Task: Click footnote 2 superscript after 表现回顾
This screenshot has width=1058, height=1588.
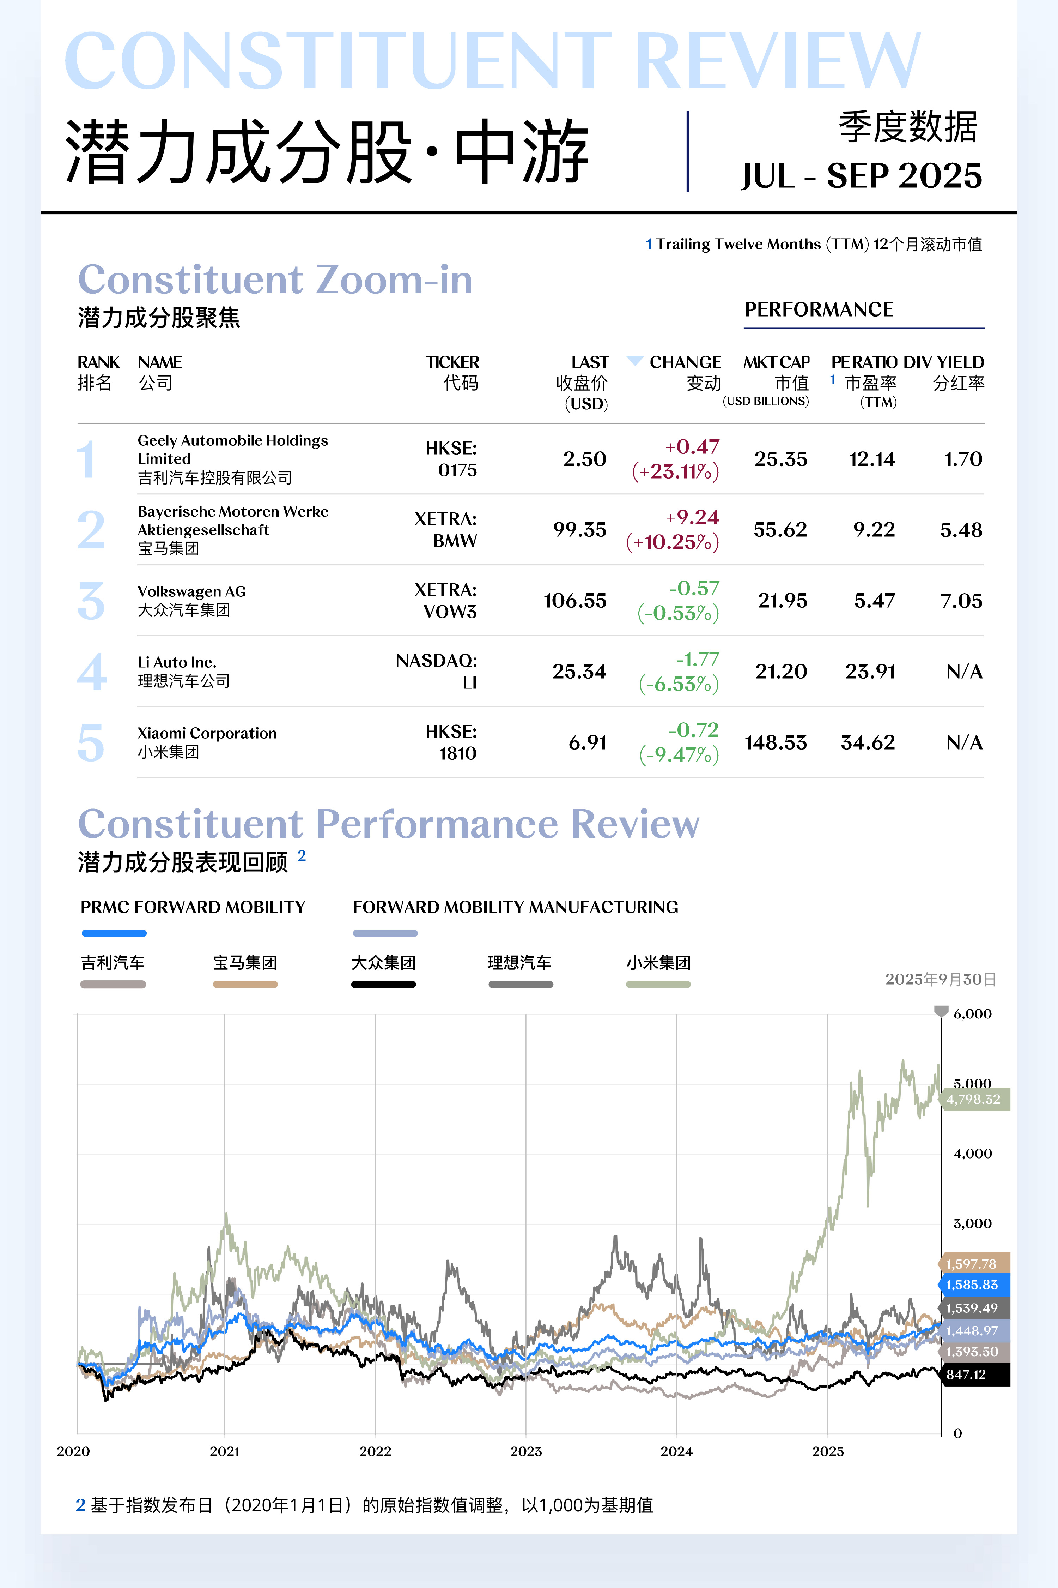Action: pyautogui.click(x=302, y=856)
